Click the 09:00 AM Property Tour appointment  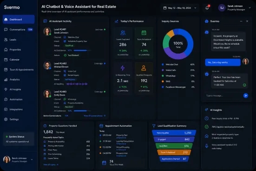tap(117, 136)
